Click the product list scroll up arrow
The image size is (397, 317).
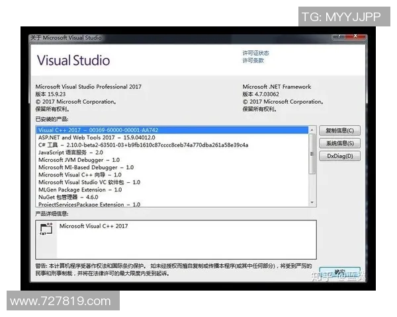click(x=312, y=129)
